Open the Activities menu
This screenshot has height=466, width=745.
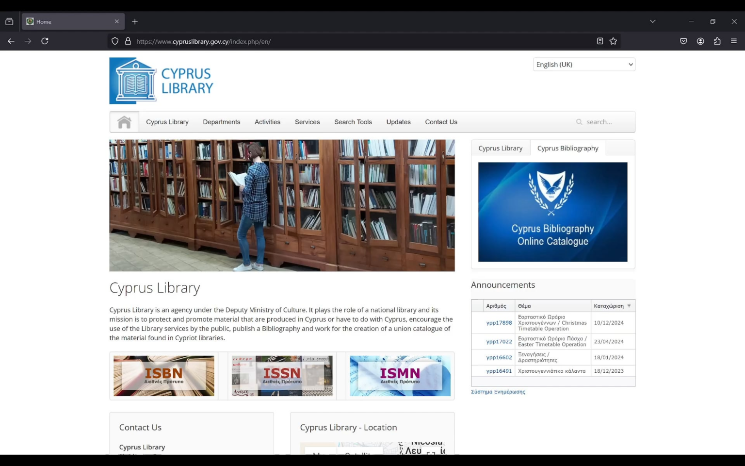coord(267,122)
